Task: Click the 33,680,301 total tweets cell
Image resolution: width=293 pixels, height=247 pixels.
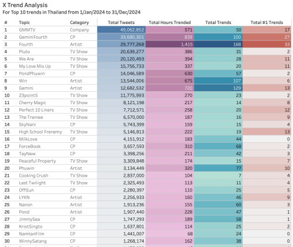Action: [x=121, y=37]
